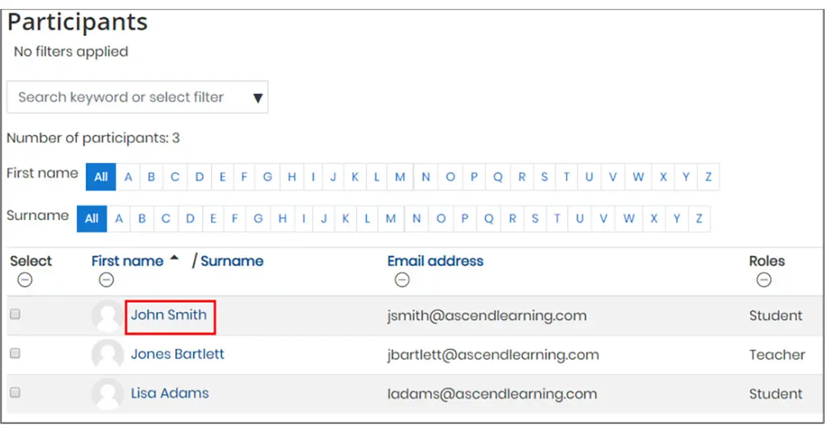Click Jones Bartlett's profile avatar

107,354
